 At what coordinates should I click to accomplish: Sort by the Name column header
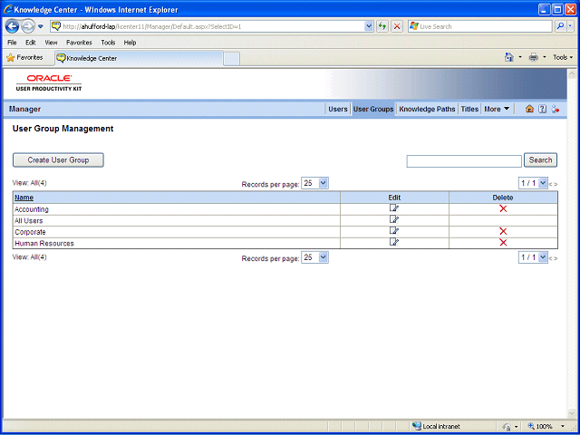tap(24, 198)
